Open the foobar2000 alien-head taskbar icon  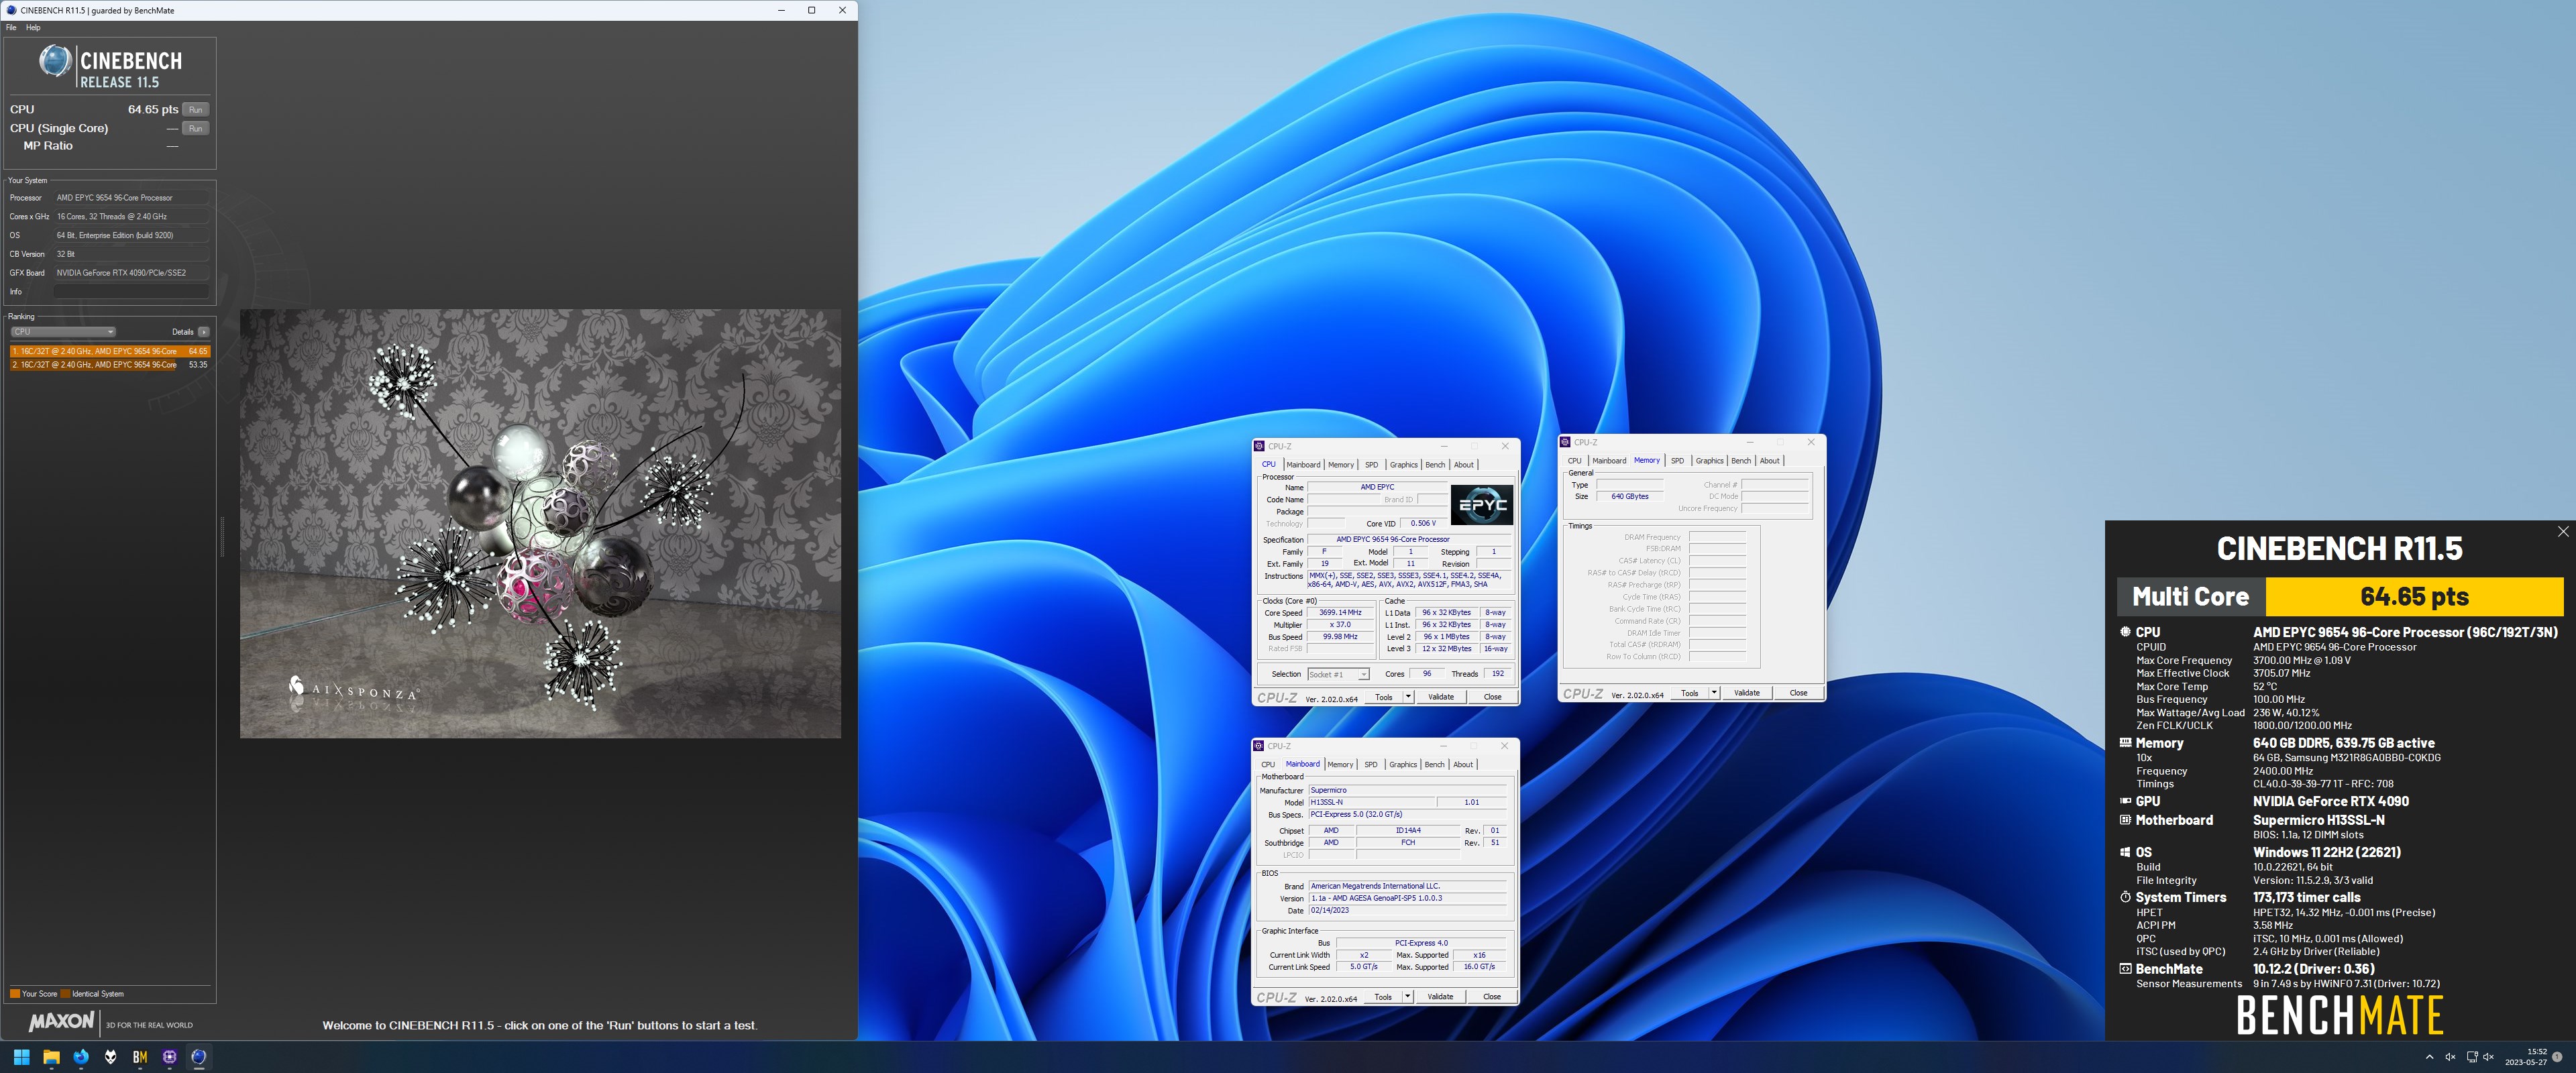(x=110, y=1056)
